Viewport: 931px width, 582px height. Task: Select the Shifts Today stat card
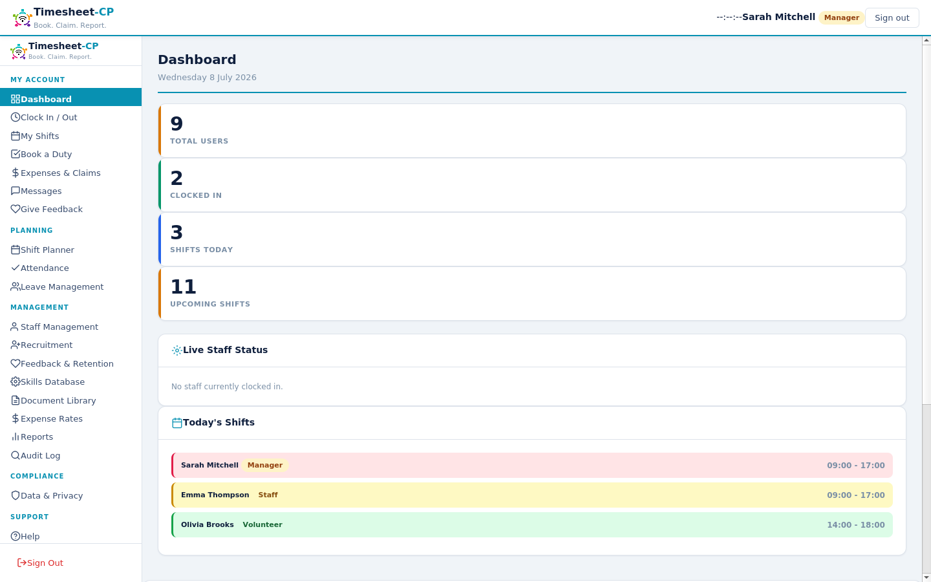532,239
